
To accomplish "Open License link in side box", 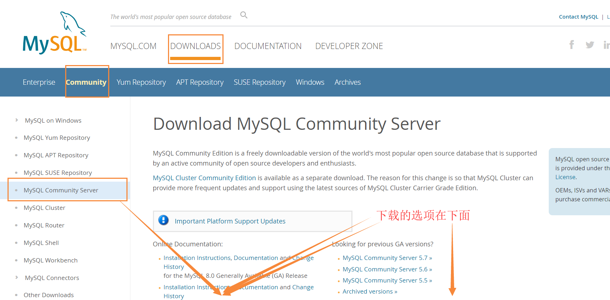I will click(566, 177).
